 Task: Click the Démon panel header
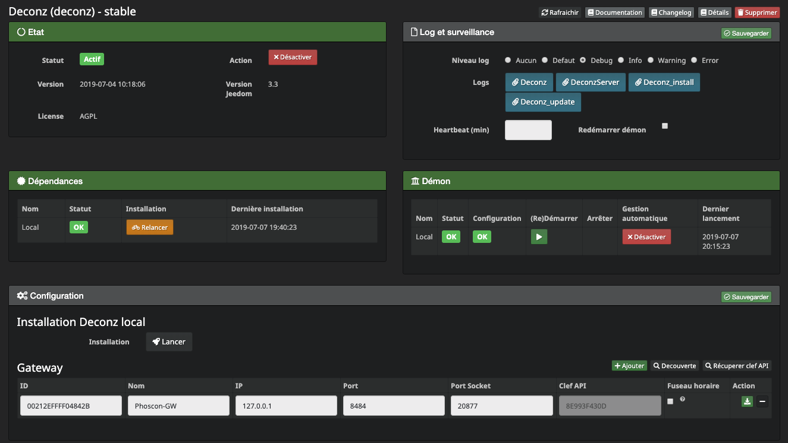591,181
